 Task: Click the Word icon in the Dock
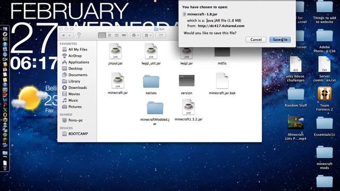point(5,100)
